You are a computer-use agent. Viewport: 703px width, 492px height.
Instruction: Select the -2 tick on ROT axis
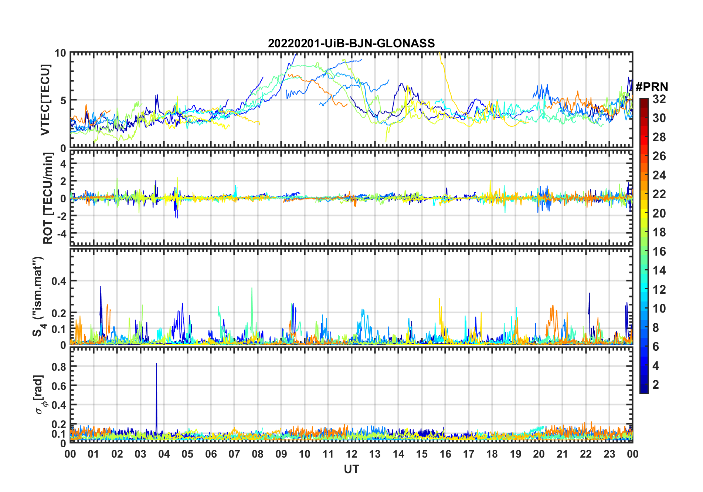point(61,216)
